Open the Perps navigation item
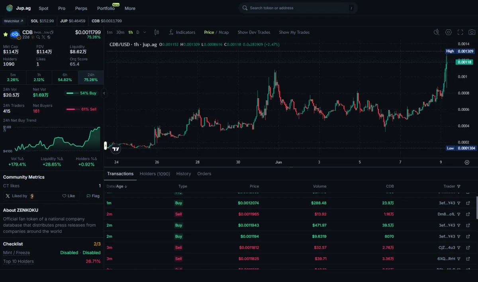The width and height of the screenshot is (478, 282). tap(81, 8)
